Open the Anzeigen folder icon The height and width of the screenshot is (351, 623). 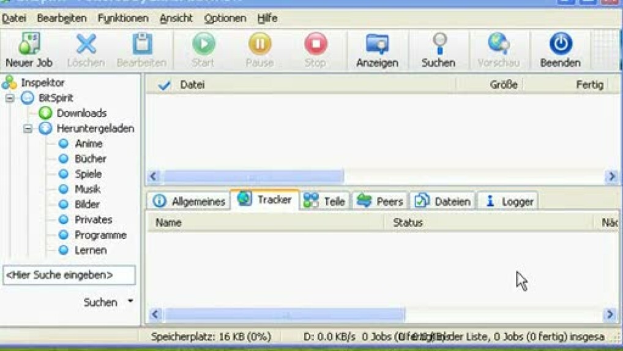pyautogui.click(x=377, y=45)
